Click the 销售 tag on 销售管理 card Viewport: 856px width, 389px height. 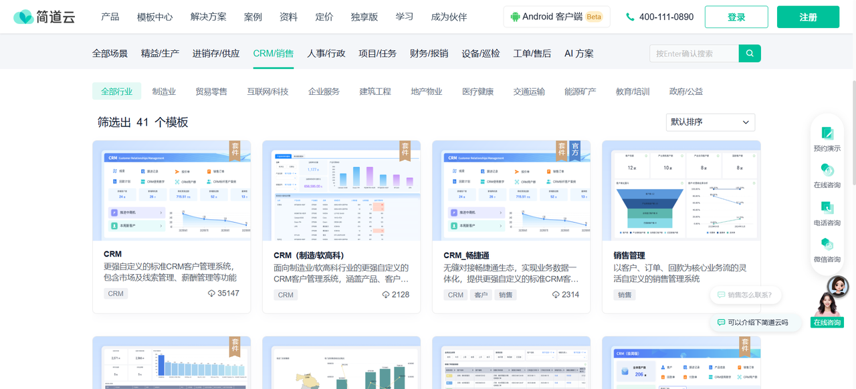(625, 295)
